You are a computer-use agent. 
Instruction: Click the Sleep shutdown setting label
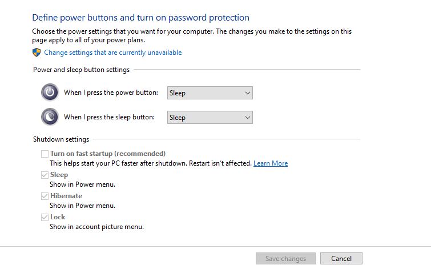pos(59,175)
